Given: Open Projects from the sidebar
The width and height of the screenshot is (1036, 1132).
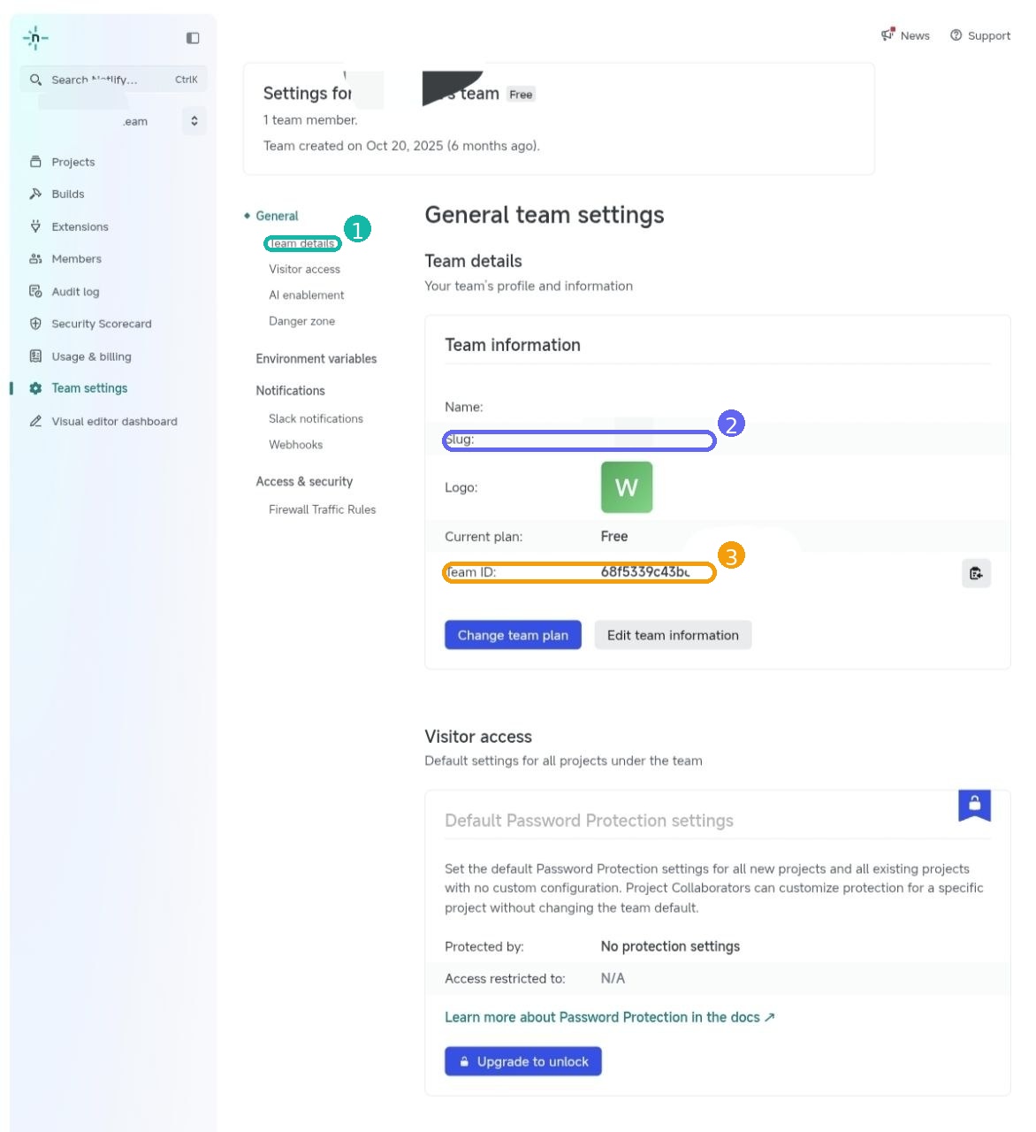Looking at the screenshot, I should [x=73, y=162].
